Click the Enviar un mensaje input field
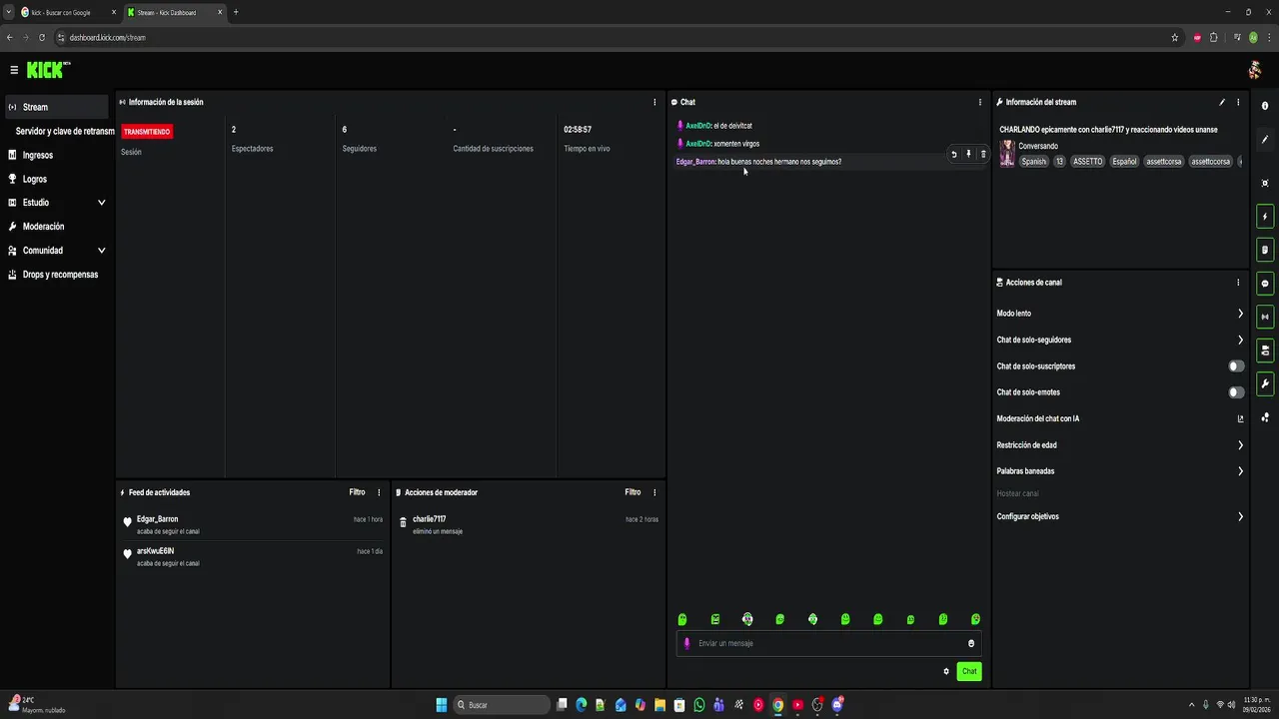Image resolution: width=1279 pixels, height=719 pixels. [828, 643]
